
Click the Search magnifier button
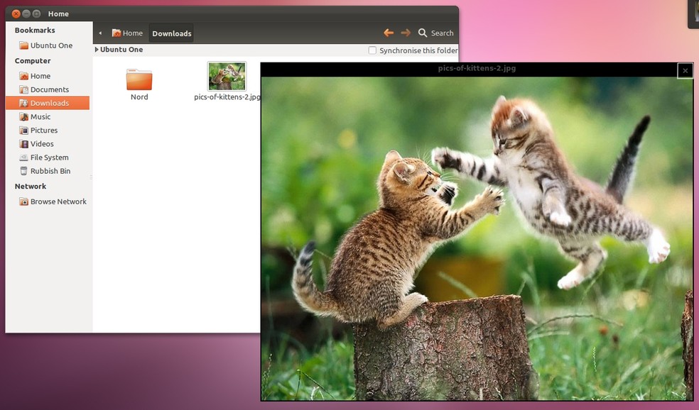[435, 33]
